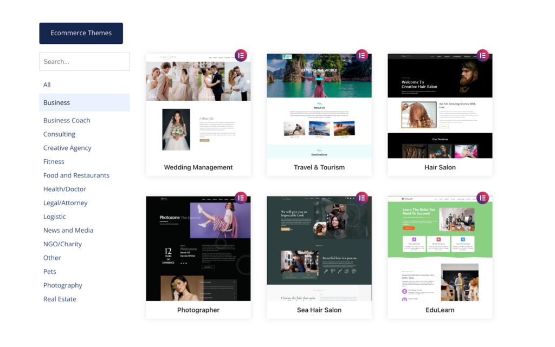Click Elementor badge on Photographer card
The height and width of the screenshot is (347, 555).
(x=241, y=198)
